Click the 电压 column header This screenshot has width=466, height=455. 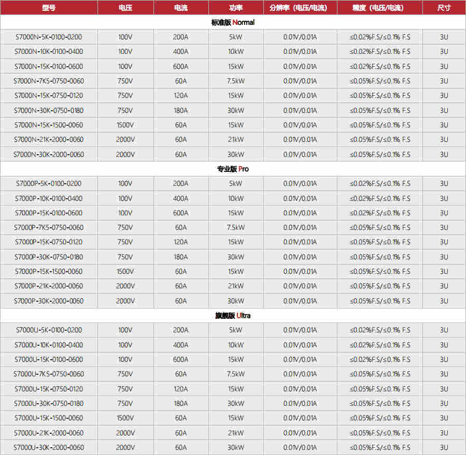tap(125, 8)
